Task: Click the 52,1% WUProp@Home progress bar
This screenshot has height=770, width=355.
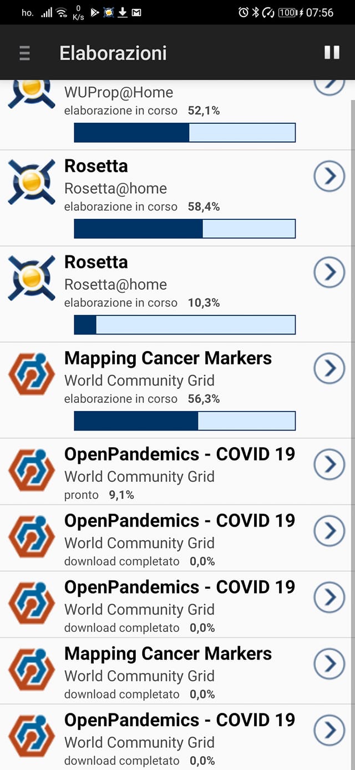Action: 185,133
